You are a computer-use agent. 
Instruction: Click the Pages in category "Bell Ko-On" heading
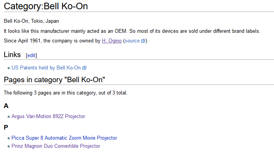pyautogui.click(x=54, y=80)
